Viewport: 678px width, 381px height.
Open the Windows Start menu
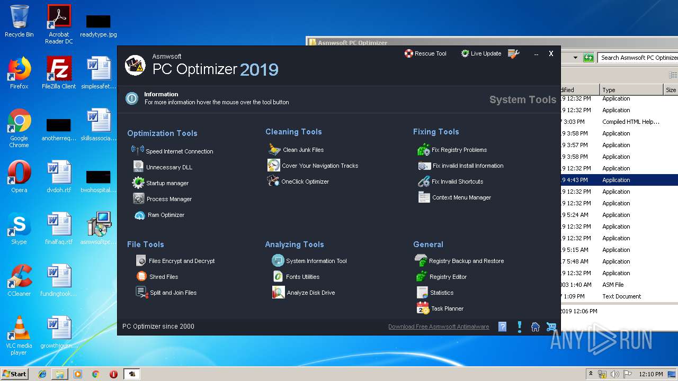14,374
